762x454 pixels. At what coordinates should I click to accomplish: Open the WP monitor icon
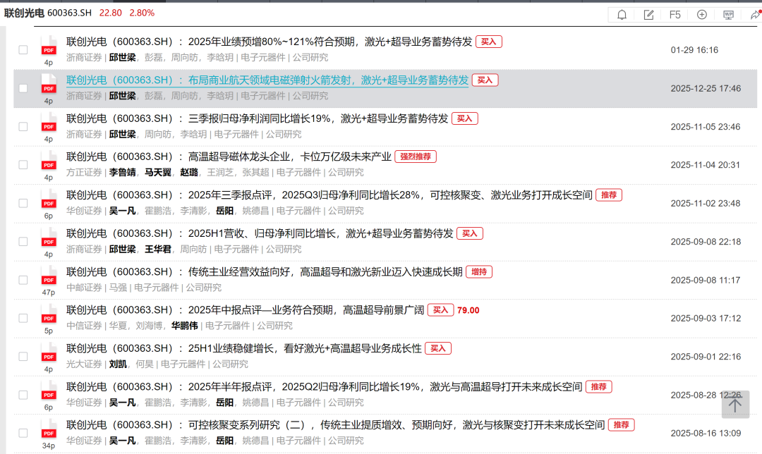(728, 15)
